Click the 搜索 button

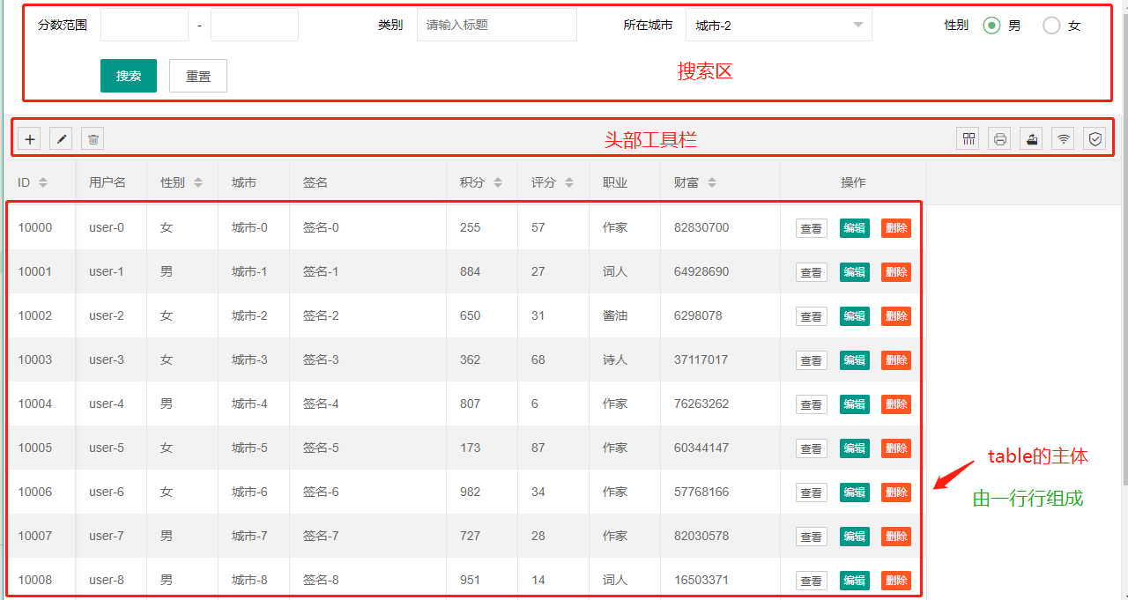pyautogui.click(x=129, y=76)
